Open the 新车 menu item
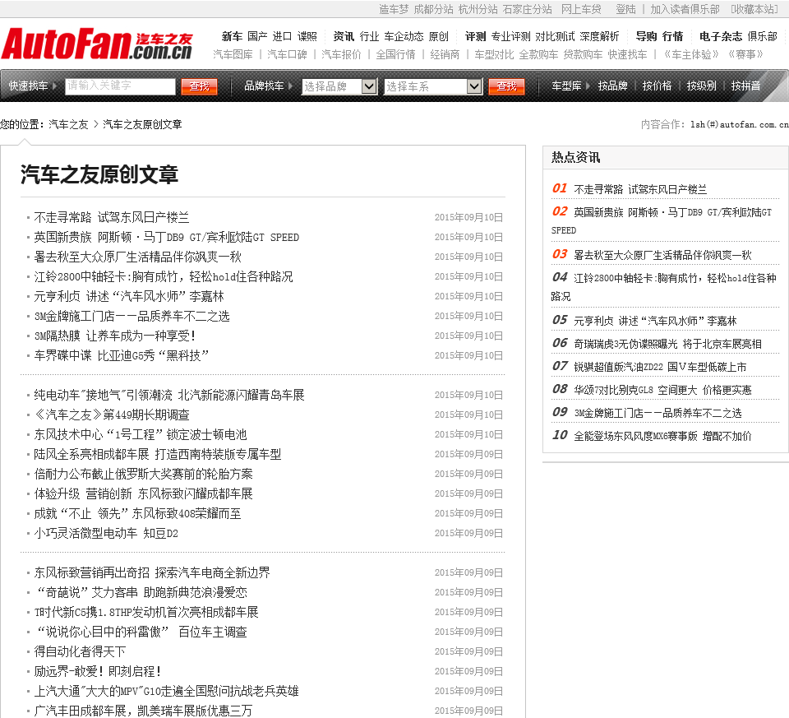Image resolution: width=789 pixels, height=718 pixels. tap(232, 36)
